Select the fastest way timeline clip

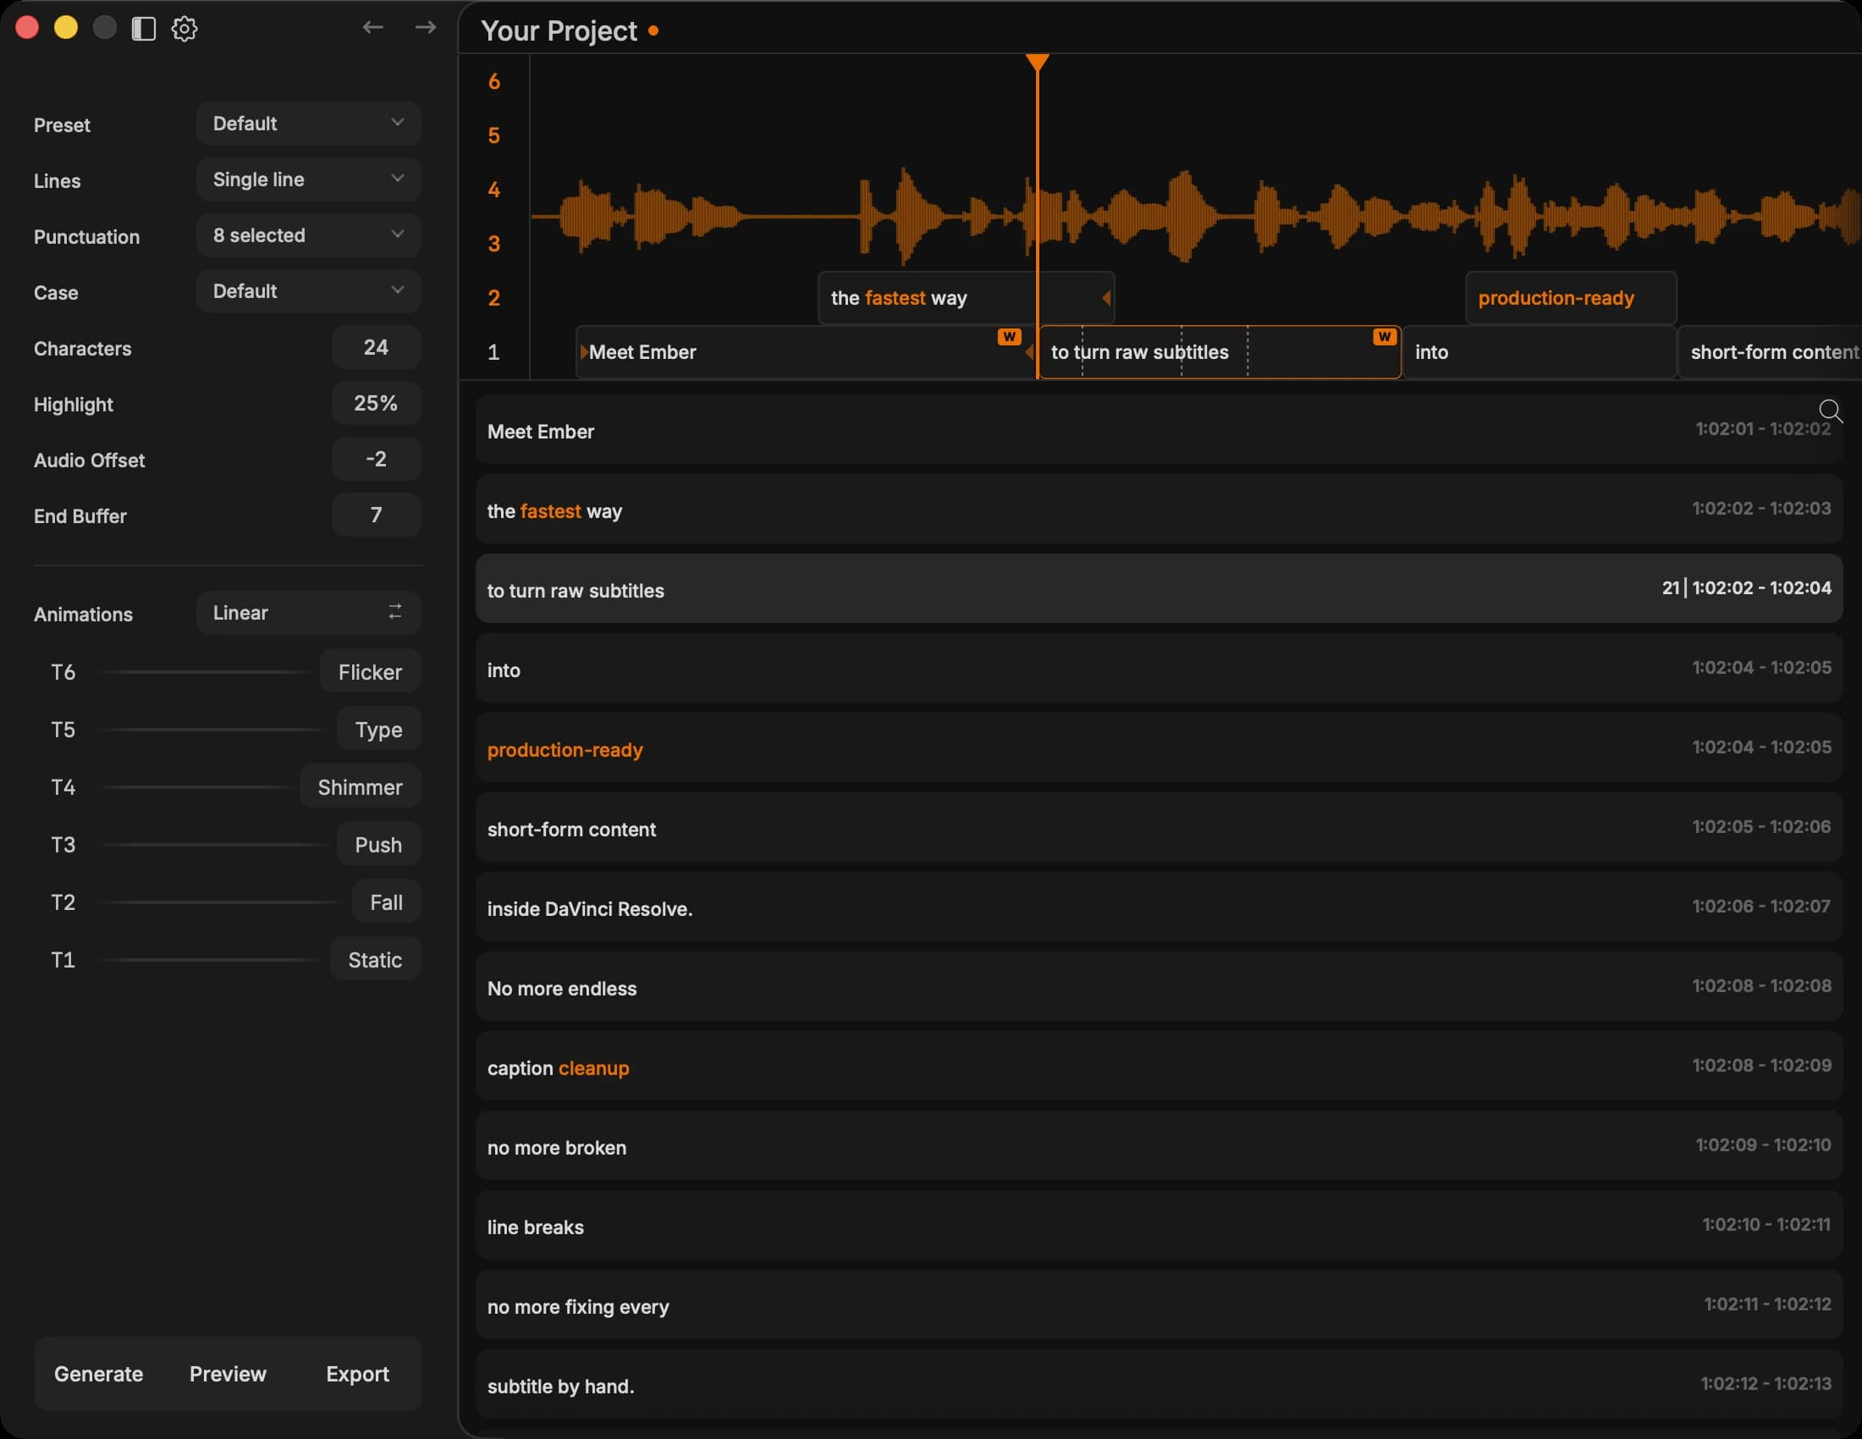tap(966, 298)
